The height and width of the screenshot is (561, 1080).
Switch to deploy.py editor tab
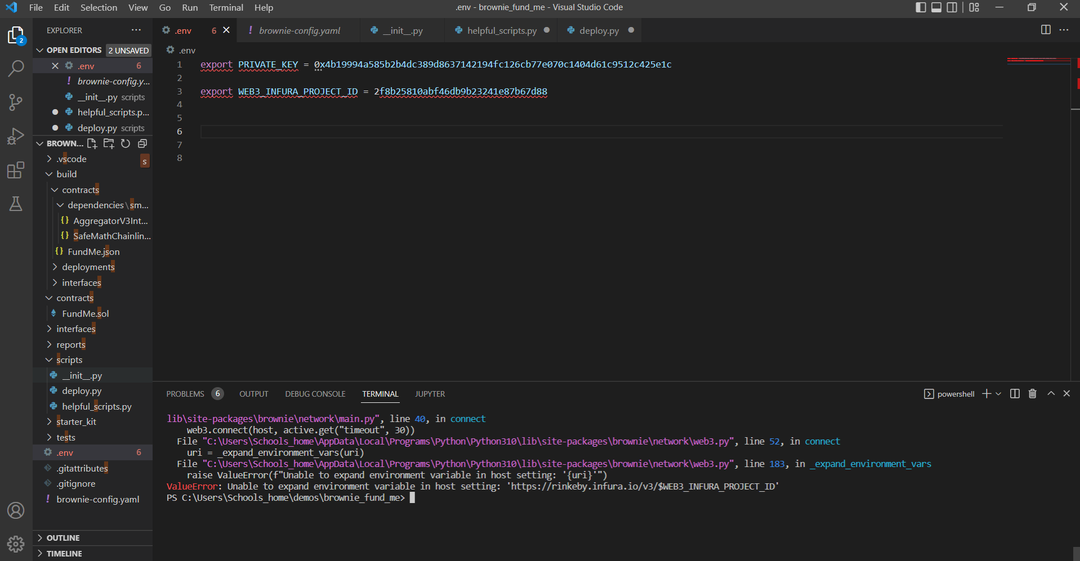[599, 30]
